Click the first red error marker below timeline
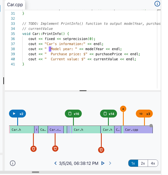Screen dimensions: 168x175 point(34,149)
